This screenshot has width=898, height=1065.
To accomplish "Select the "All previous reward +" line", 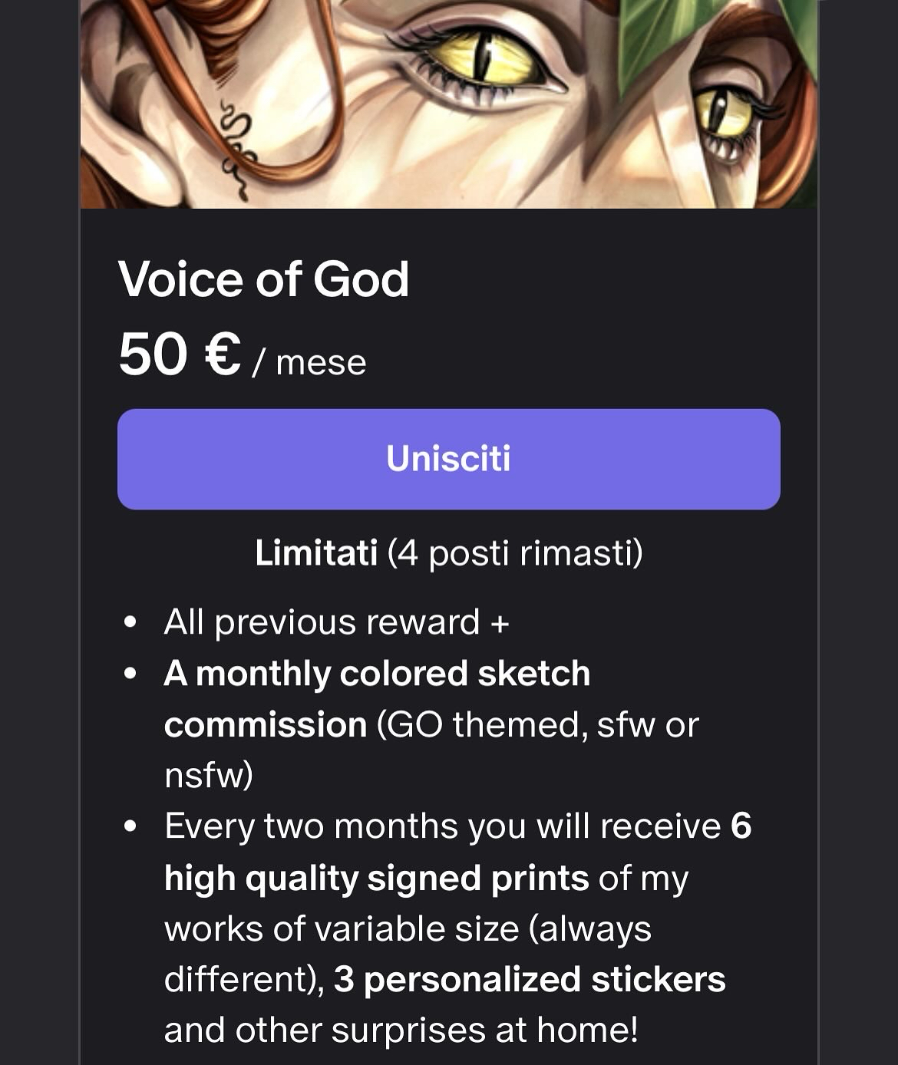I will pos(336,622).
